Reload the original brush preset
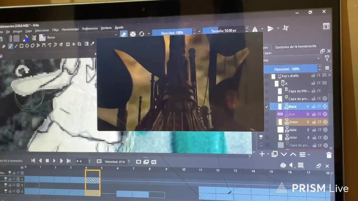Screen dimensions: 358x201 pos(142,34)
